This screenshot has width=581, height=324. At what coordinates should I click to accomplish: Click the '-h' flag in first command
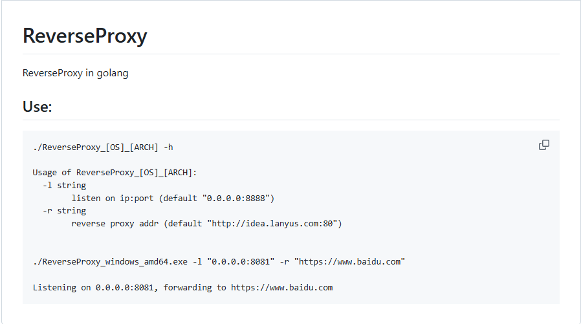click(x=168, y=147)
